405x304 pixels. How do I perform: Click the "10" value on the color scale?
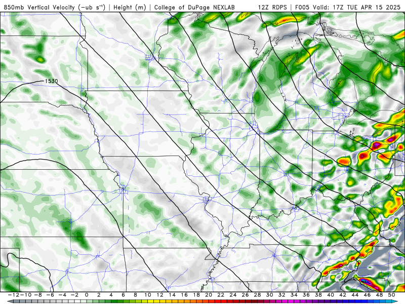[x=147, y=295]
